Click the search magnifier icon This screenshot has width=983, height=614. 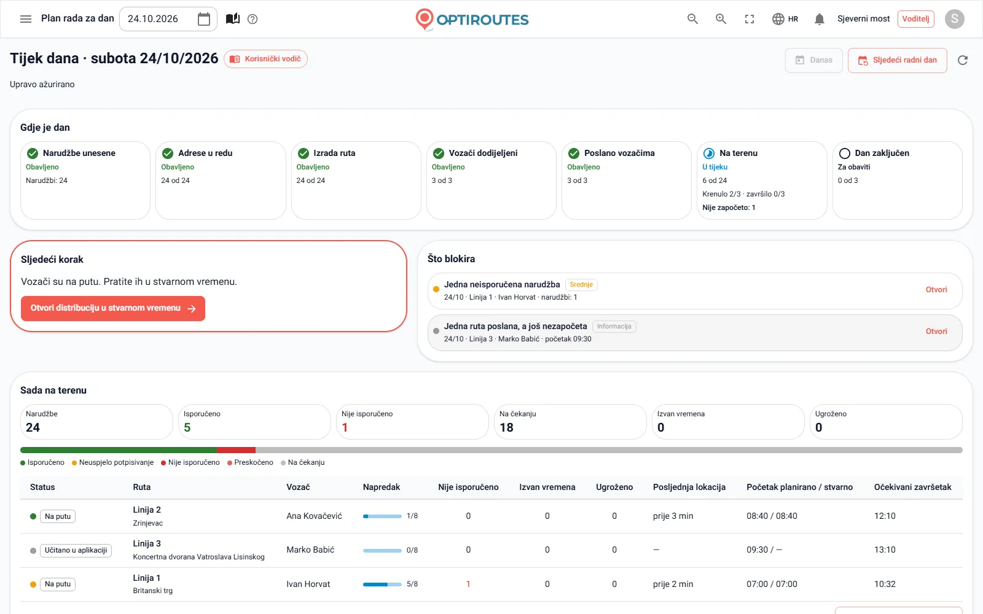click(692, 19)
